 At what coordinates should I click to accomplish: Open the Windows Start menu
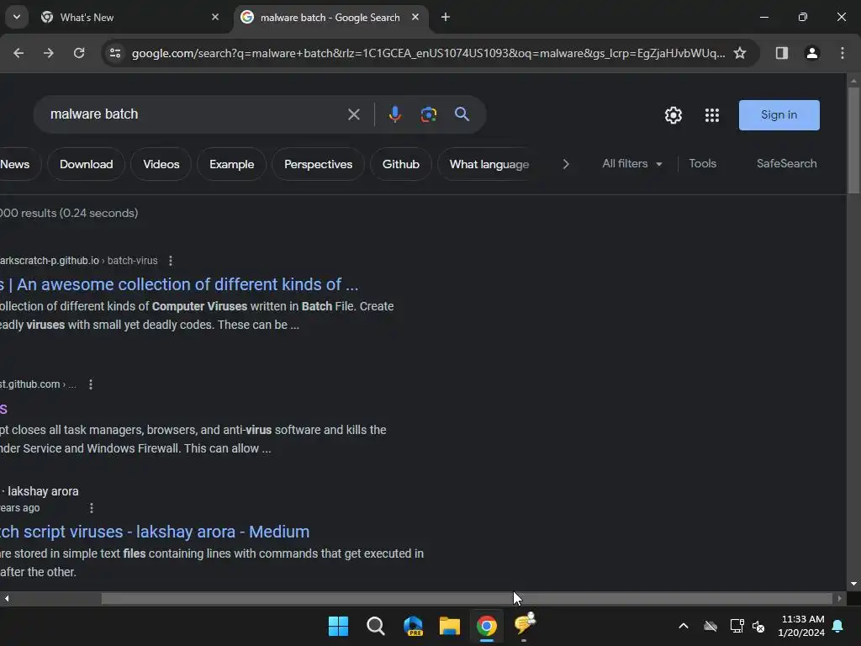pos(338,626)
